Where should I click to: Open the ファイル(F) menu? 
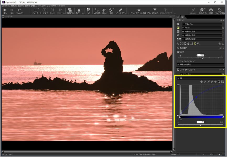[6, 6]
